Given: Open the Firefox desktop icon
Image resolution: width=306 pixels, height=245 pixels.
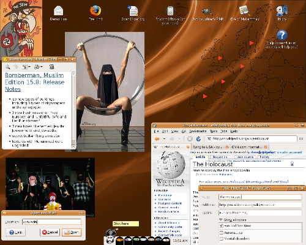Looking at the screenshot, I should 95,10.
